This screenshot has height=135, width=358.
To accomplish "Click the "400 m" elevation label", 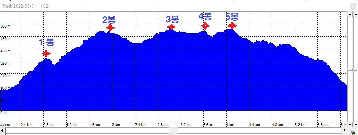I will pyautogui.click(x=6, y=51).
